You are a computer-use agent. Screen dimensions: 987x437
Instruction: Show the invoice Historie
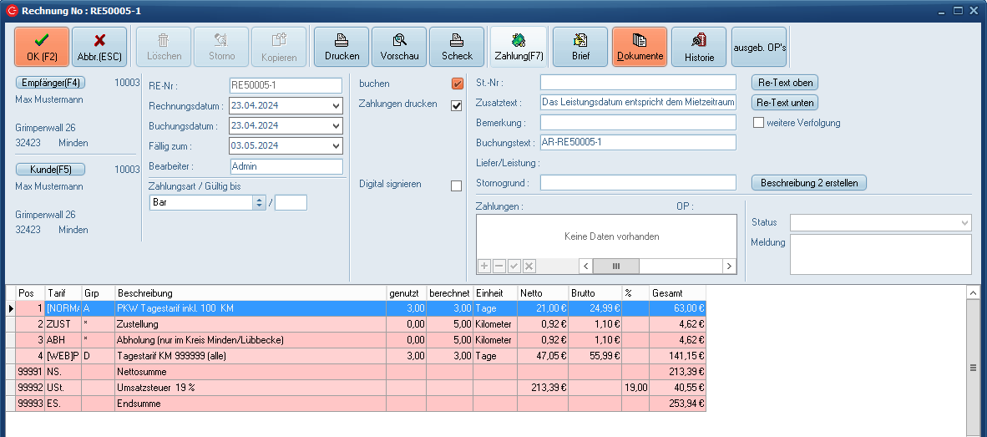click(x=699, y=47)
